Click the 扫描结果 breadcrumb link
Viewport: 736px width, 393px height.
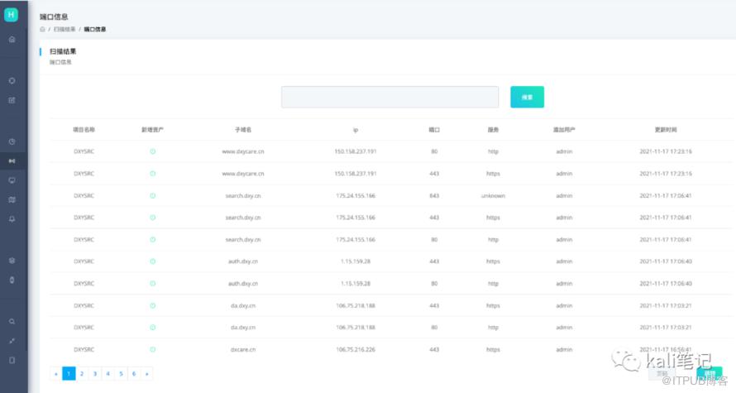(x=65, y=29)
